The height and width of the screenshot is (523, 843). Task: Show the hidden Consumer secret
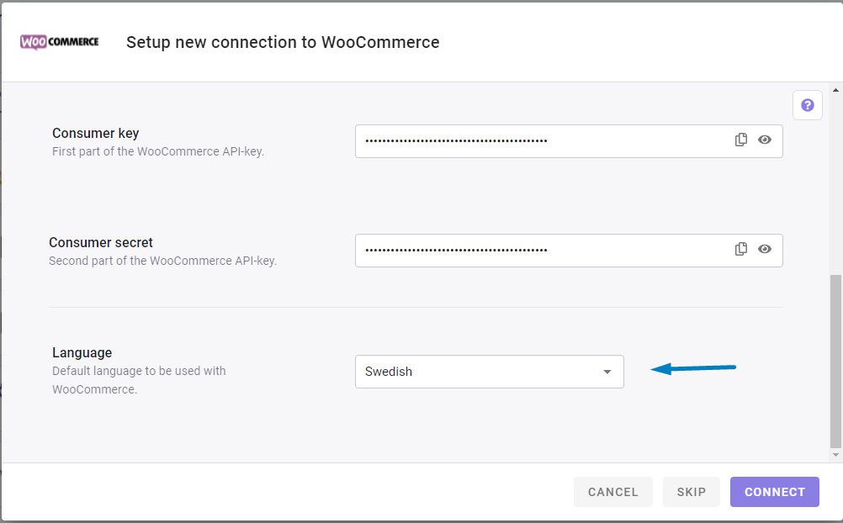point(765,250)
